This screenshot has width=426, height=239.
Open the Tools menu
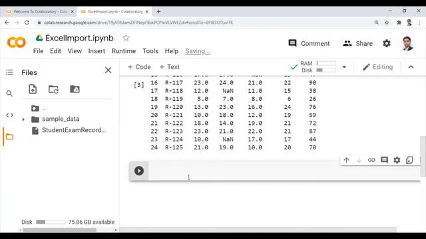pos(150,51)
